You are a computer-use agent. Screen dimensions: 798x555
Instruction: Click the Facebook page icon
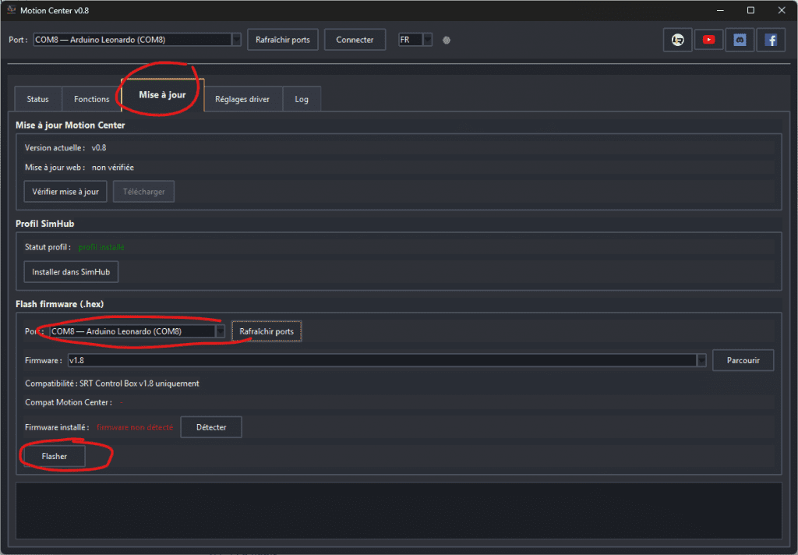click(x=771, y=40)
